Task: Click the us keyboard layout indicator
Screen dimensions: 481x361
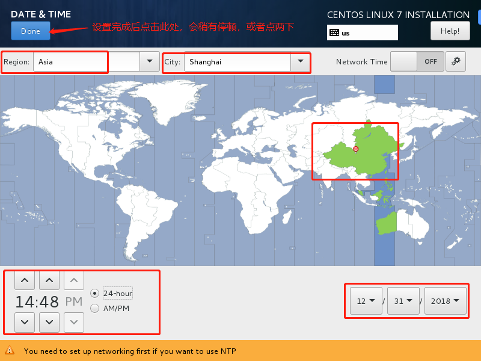Action: click(363, 32)
